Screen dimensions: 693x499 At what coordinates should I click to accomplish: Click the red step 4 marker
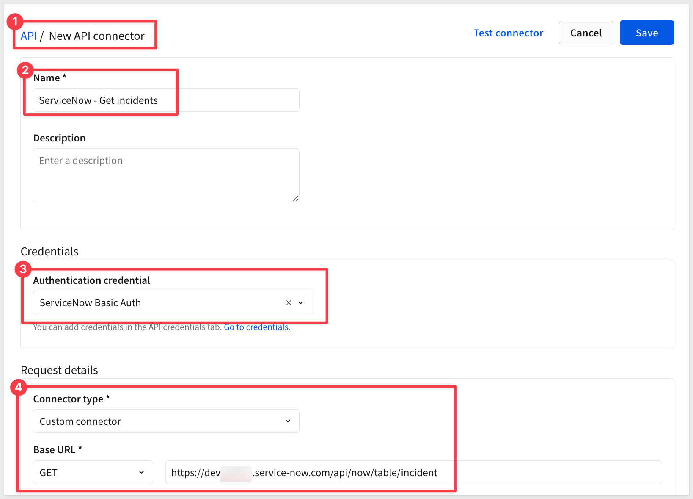(19, 387)
